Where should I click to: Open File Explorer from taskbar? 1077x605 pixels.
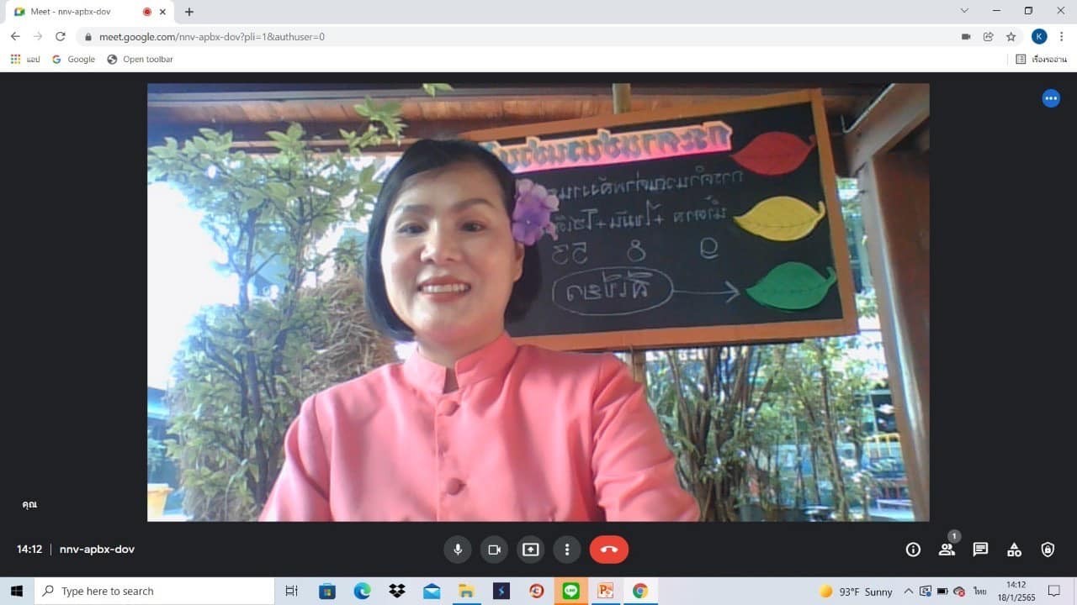tap(466, 591)
